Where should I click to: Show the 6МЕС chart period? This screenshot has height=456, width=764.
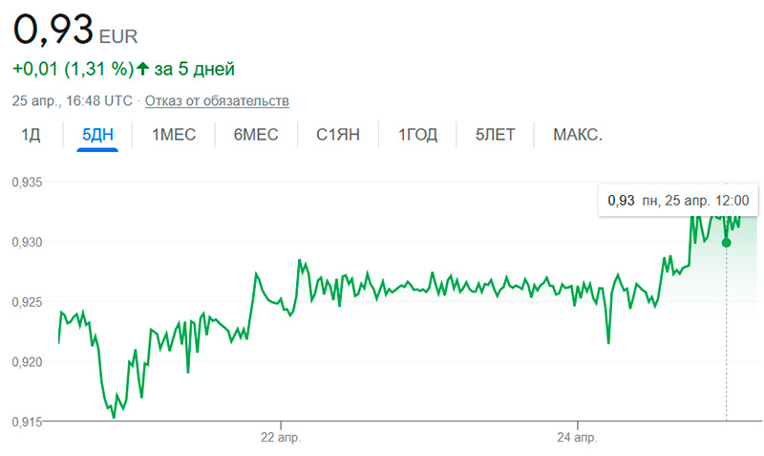pos(256,135)
